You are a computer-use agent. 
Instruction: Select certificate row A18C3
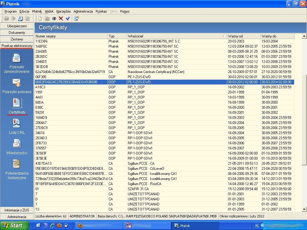click(x=165, y=87)
